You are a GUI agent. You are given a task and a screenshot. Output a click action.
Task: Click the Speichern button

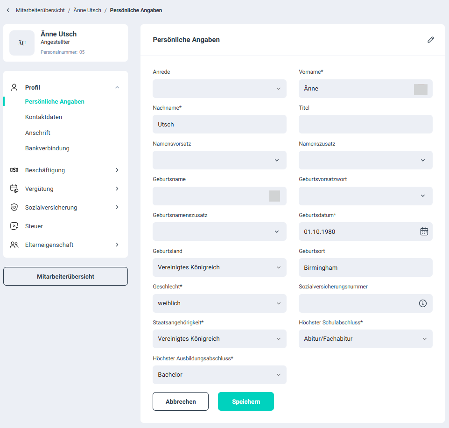[246, 401]
